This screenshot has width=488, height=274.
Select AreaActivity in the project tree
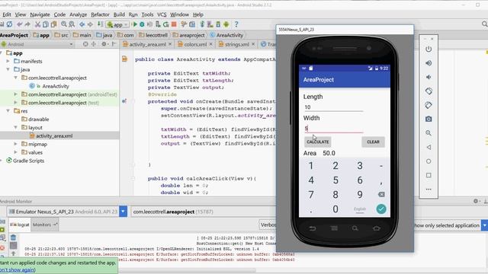pyautogui.click(x=56, y=86)
